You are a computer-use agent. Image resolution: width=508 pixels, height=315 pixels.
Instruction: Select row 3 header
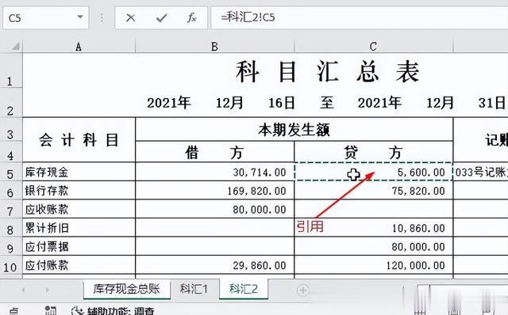click(x=10, y=129)
